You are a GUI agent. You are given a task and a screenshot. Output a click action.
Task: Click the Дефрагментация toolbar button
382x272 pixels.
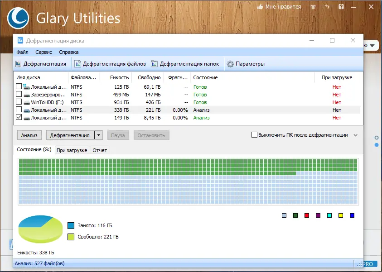[41, 64]
